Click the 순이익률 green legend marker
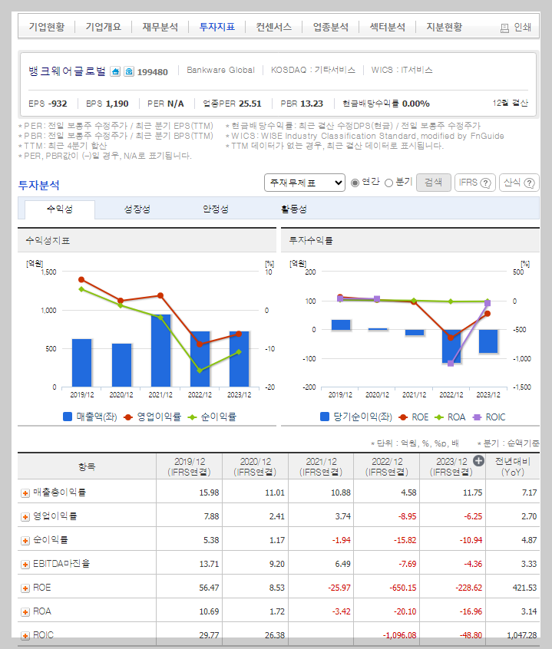 192,417
